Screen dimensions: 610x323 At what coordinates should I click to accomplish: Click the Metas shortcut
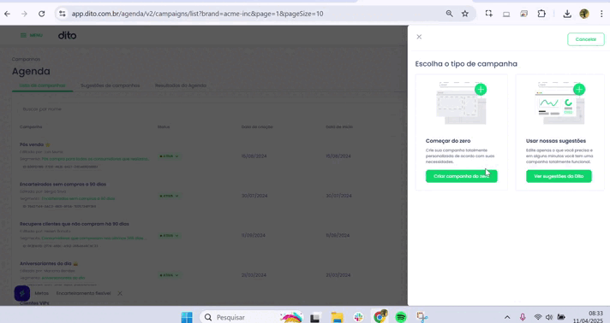pos(42,293)
